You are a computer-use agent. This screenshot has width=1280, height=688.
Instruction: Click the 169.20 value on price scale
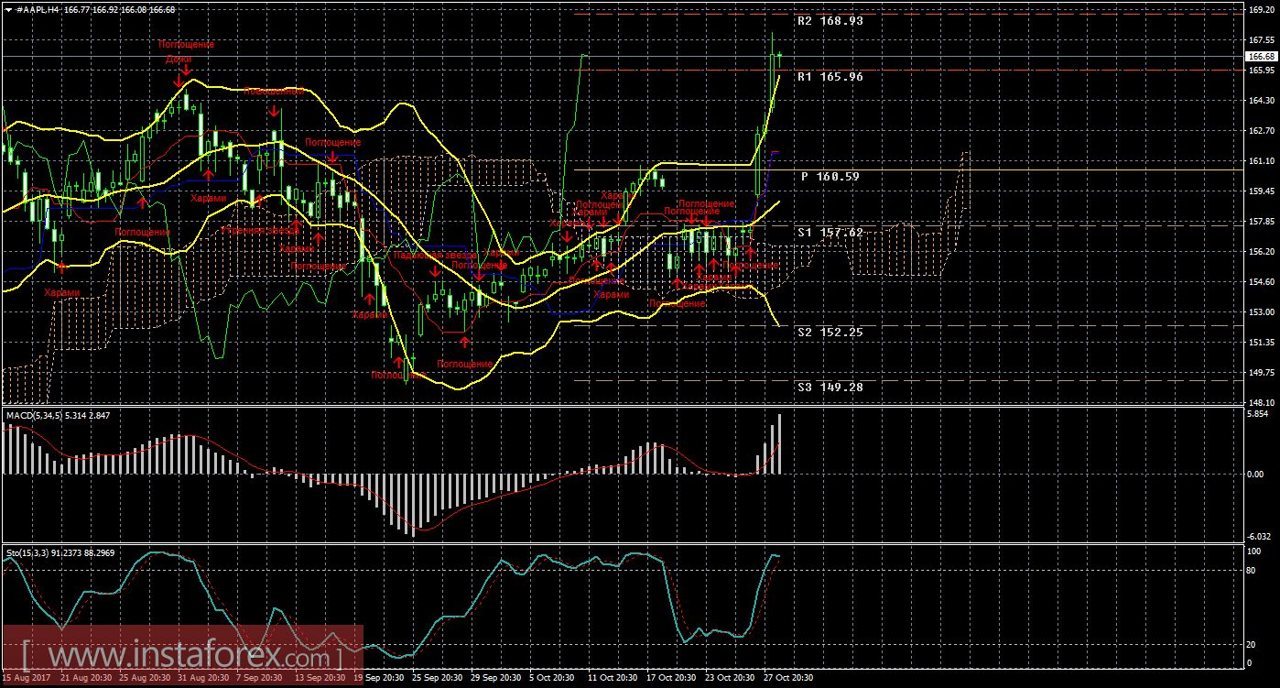[1262, 10]
